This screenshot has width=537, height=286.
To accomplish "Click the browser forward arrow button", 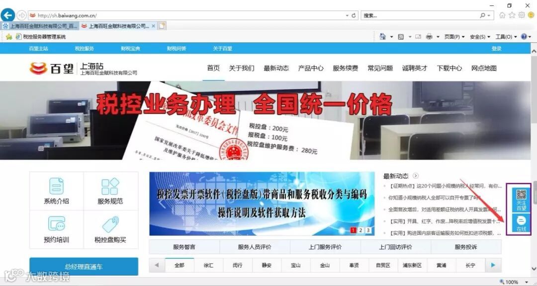I will 21,15.
